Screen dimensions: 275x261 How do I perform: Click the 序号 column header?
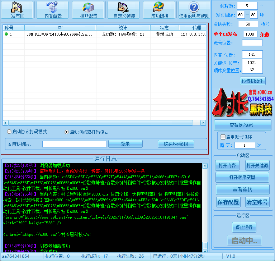[14, 28]
